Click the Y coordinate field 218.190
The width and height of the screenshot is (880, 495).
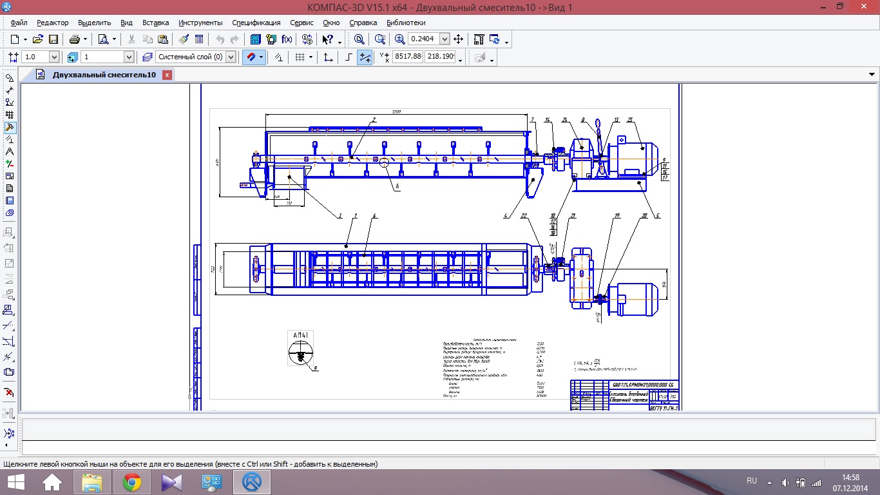pos(441,57)
